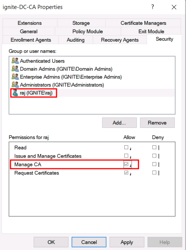Click the question mark help icon
The width and height of the screenshot is (186, 250).
pos(153,7)
